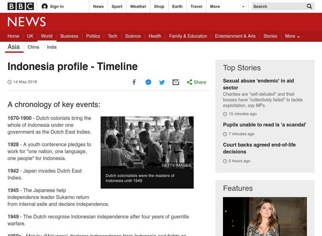Open Travel in top navigation

point(196,6)
